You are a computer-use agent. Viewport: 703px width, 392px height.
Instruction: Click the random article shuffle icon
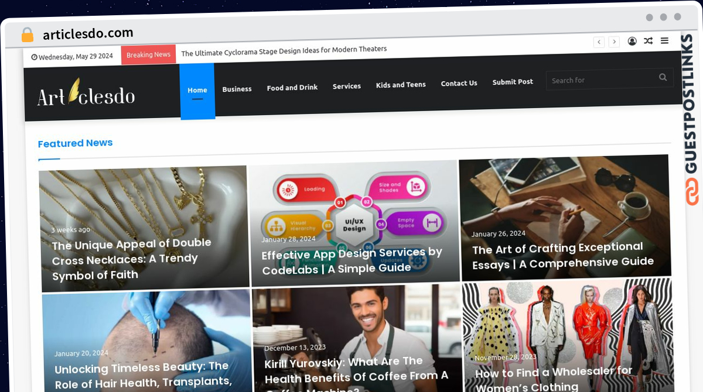click(x=648, y=41)
